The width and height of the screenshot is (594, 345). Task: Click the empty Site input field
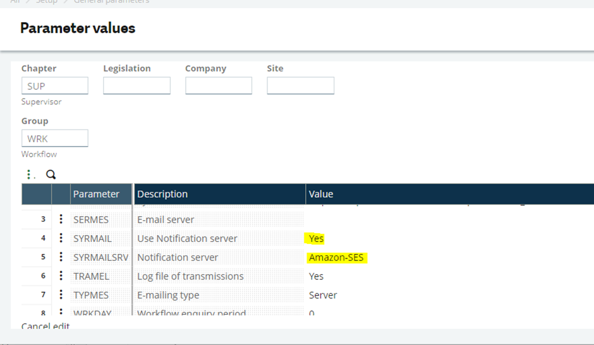tap(300, 86)
